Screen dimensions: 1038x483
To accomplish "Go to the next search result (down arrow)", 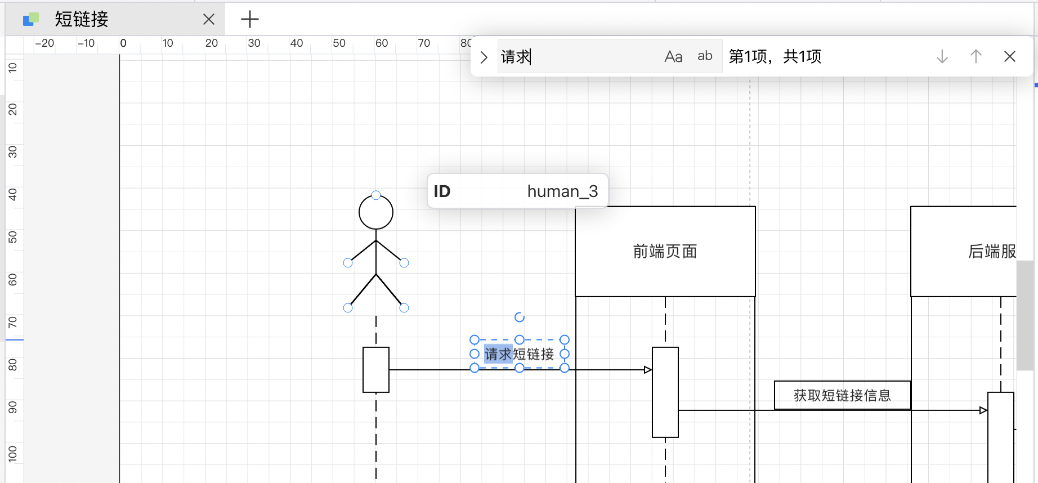I will pyautogui.click(x=942, y=56).
